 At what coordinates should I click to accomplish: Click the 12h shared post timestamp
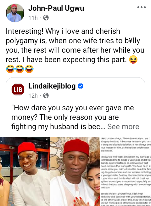pos(33,96)
